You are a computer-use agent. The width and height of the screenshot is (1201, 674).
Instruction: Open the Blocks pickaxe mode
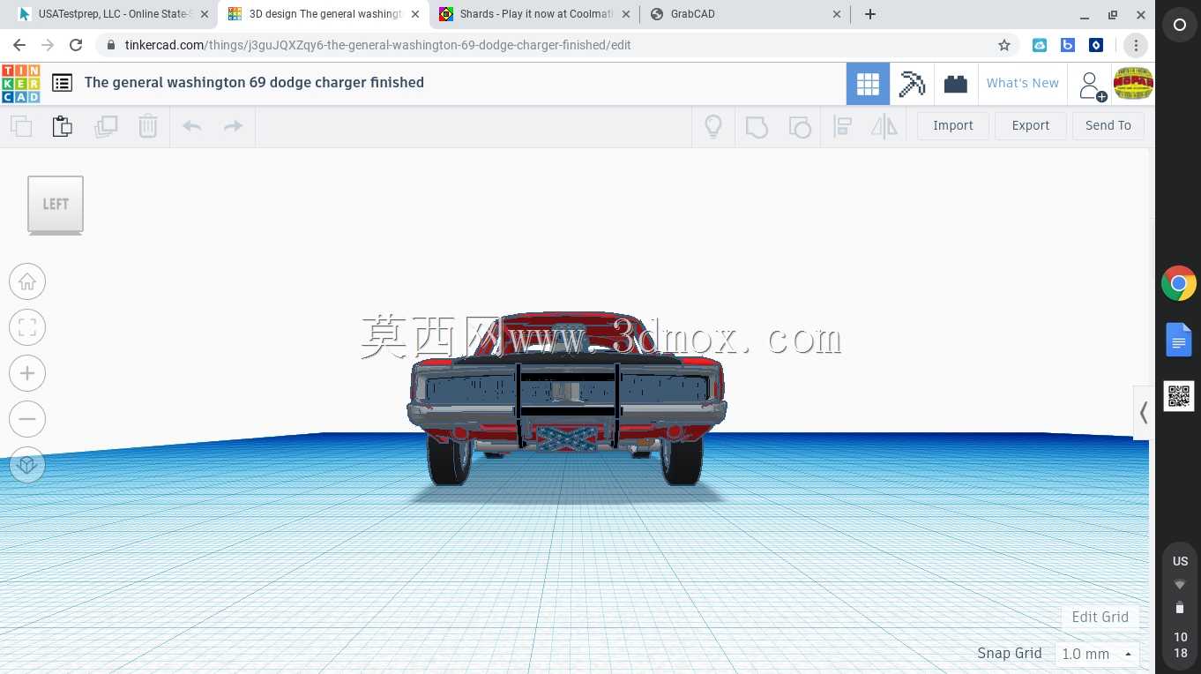[x=912, y=84]
